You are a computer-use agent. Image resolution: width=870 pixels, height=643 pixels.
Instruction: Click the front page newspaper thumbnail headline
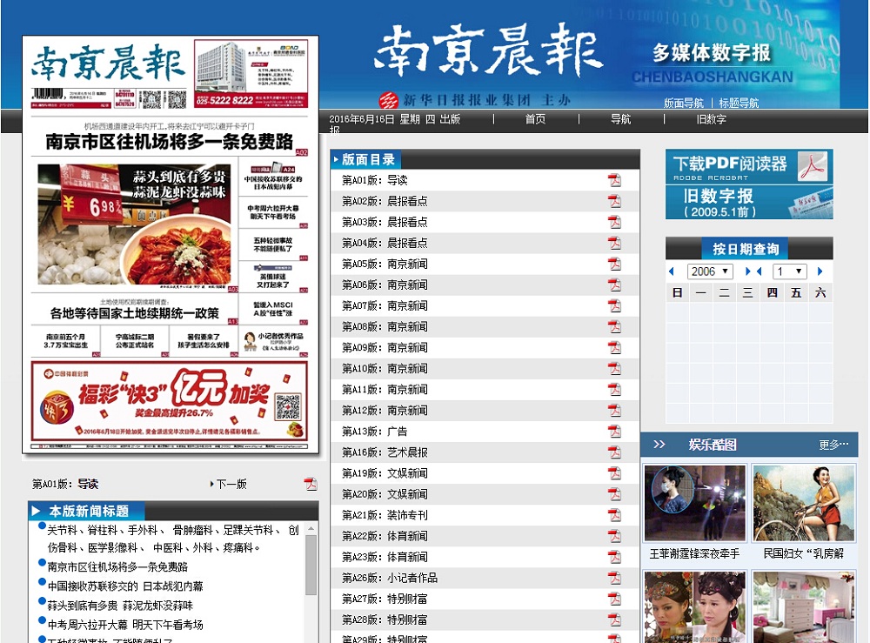(x=170, y=142)
